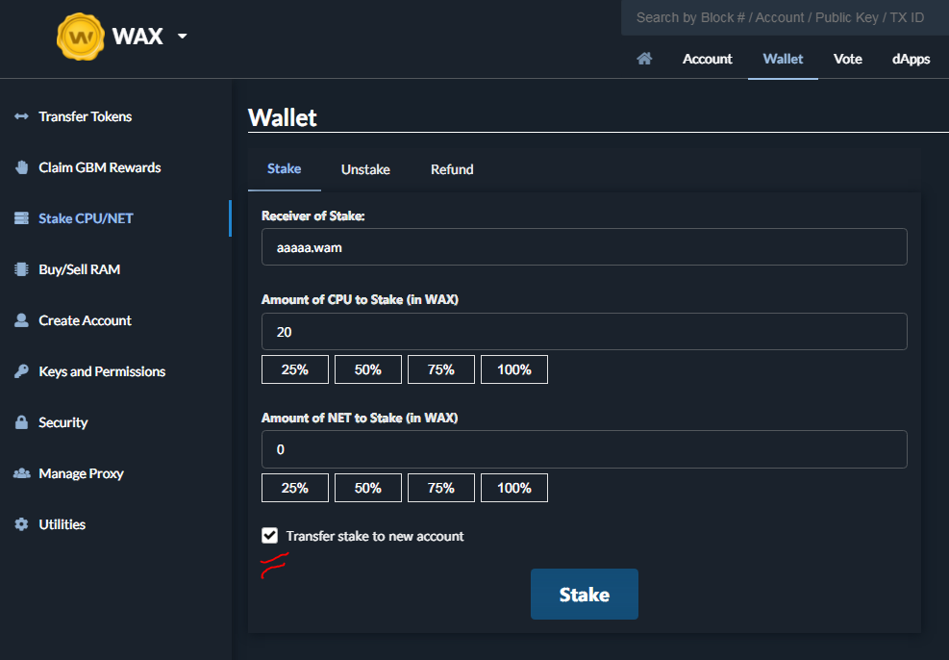Image resolution: width=949 pixels, height=660 pixels.
Task: Focus the Receiver of Stake field
Action: tap(584, 247)
